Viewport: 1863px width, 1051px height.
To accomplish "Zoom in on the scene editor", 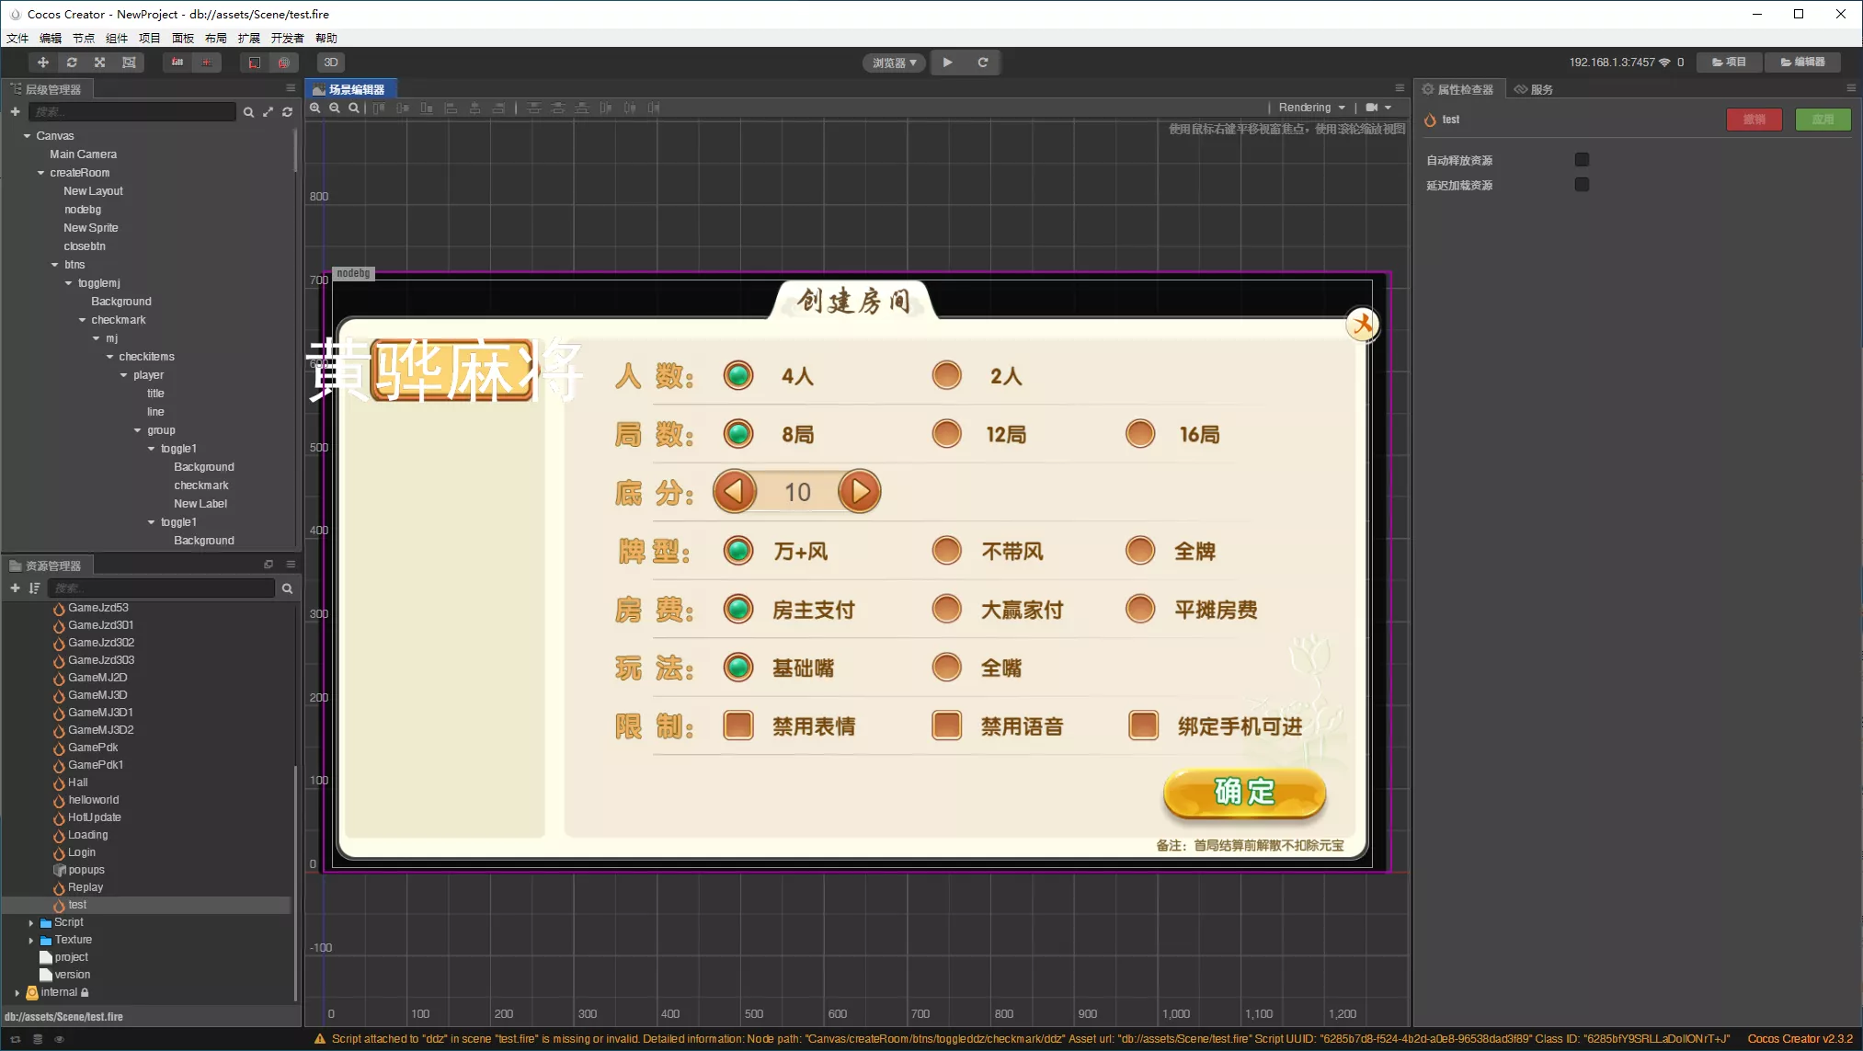I will pyautogui.click(x=314, y=108).
